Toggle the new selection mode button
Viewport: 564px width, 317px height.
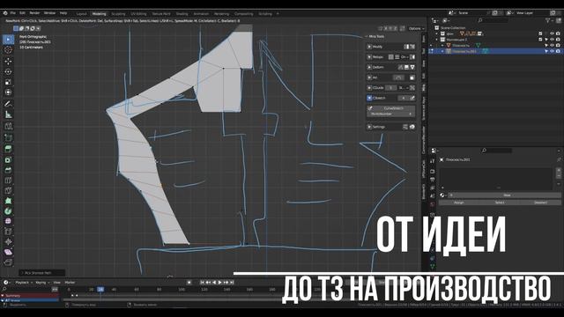[16, 28]
